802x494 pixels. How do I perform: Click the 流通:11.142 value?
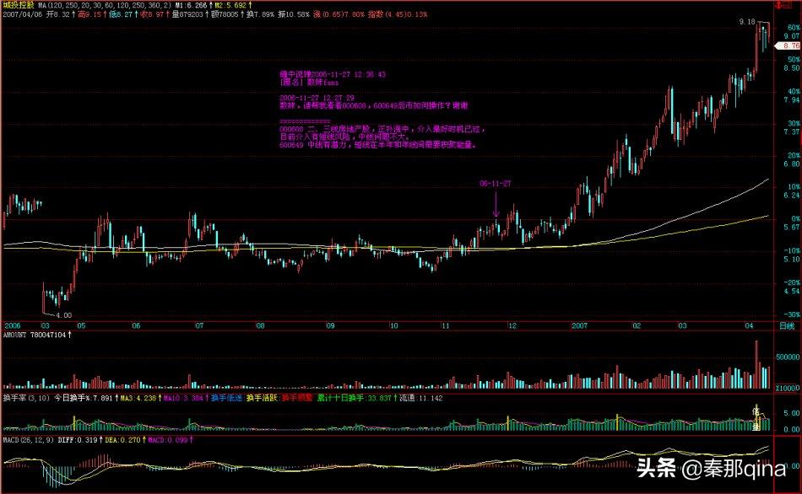pyautogui.click(x=421, y=398)
